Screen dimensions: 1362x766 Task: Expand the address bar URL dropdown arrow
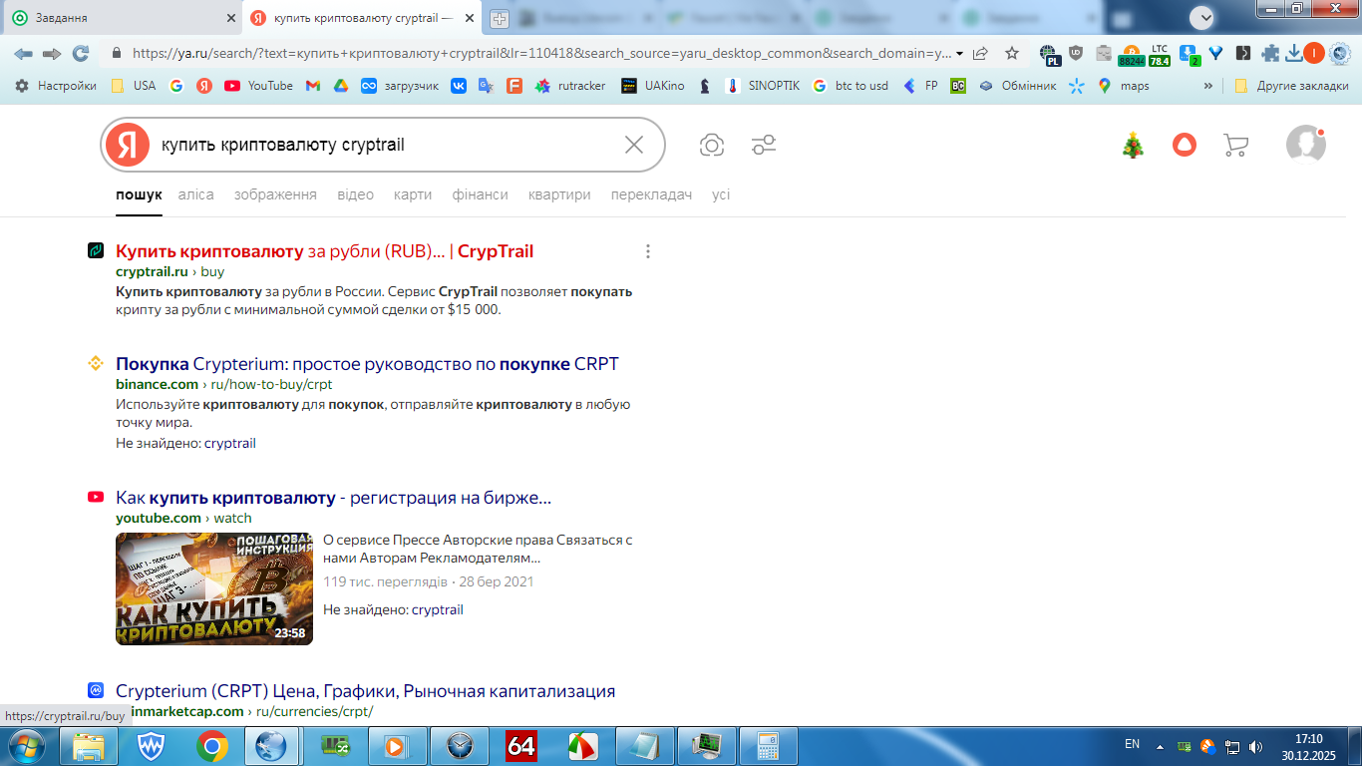click(959, 54)
